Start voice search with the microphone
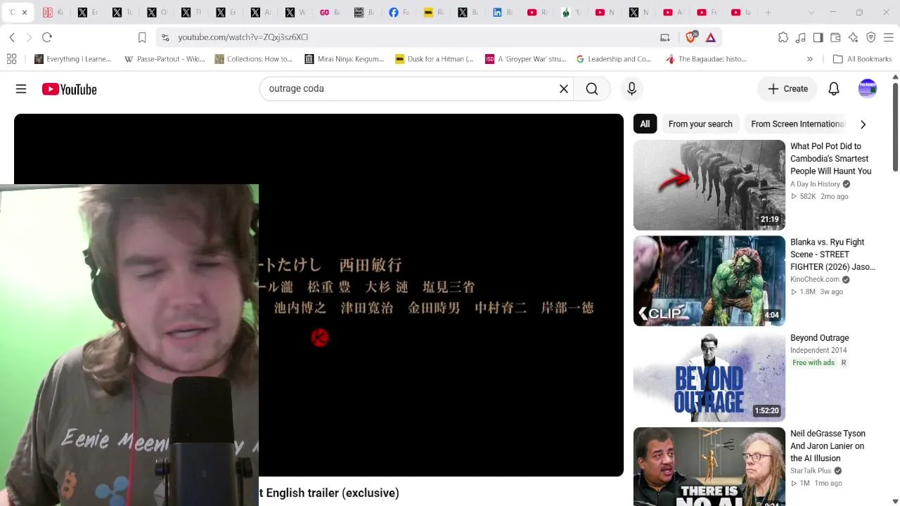Viewport: 900px width, 506px height. (631, 89)
